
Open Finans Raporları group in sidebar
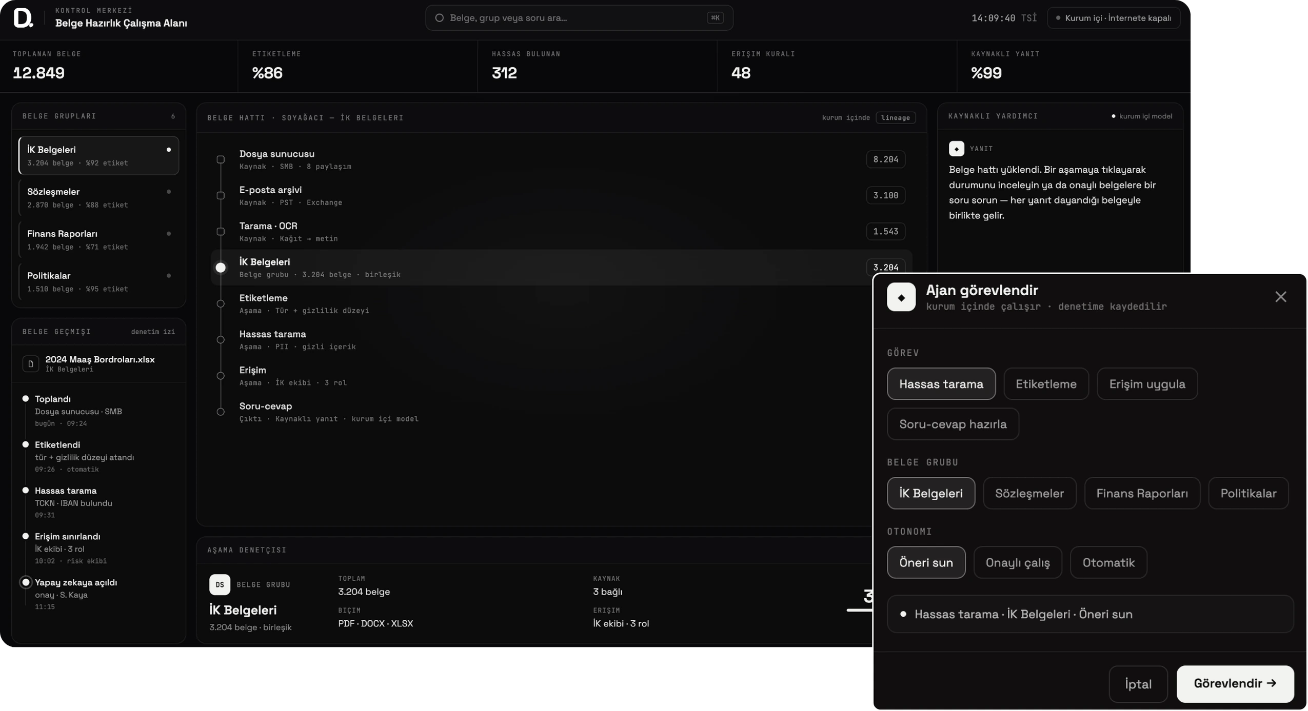98,239
